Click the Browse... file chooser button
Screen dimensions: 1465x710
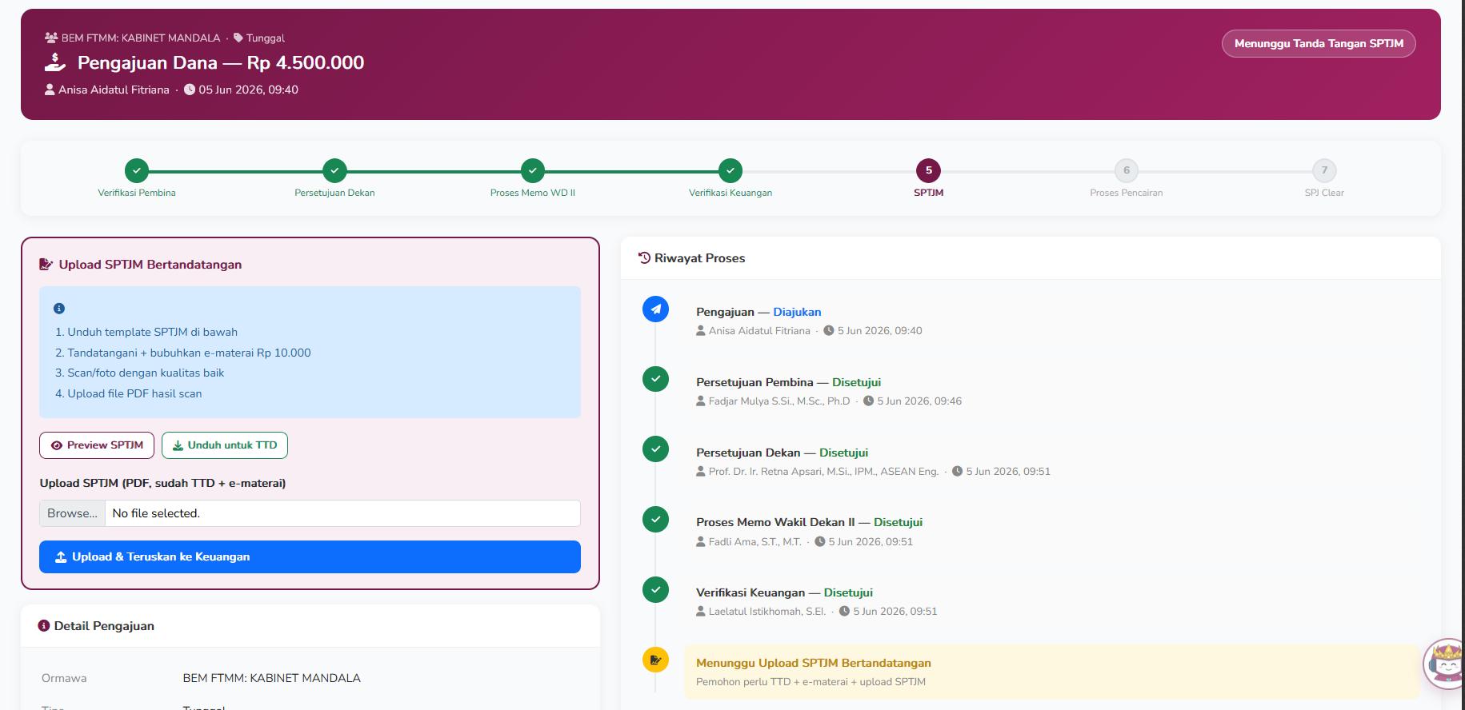[72, 513]
